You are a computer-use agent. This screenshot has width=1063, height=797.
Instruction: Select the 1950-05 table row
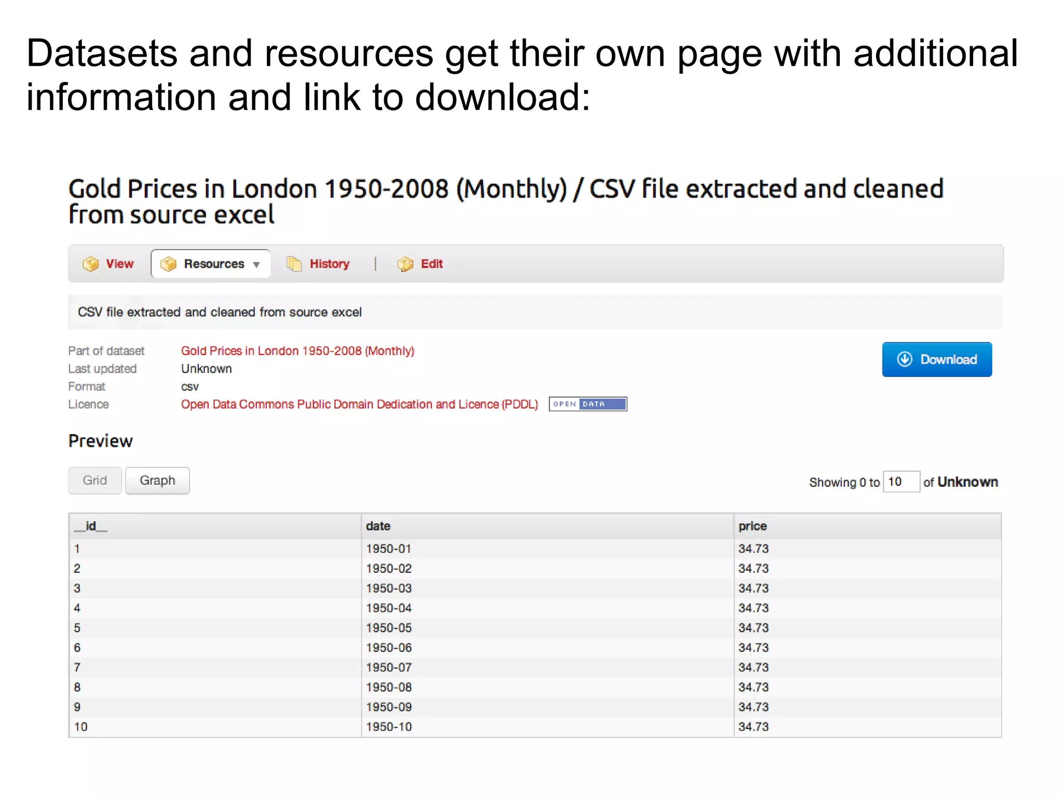coord(389,628)
